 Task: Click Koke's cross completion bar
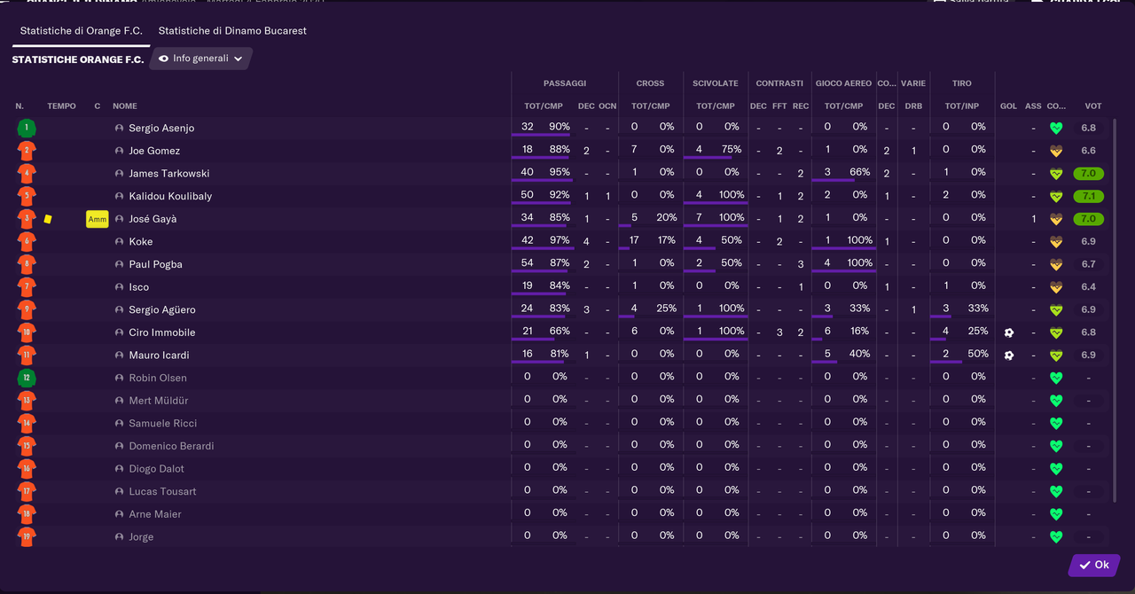tap(624, 249)
